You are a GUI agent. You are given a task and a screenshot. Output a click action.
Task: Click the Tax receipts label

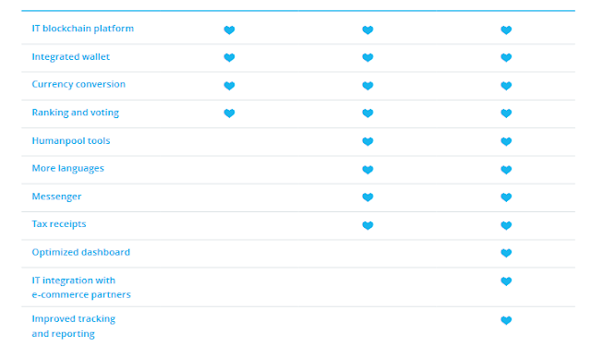pyautogui.click(x=59, y=224)
